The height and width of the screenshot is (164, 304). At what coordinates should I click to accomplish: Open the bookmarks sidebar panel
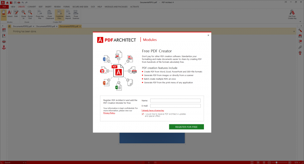click(4, 36)
